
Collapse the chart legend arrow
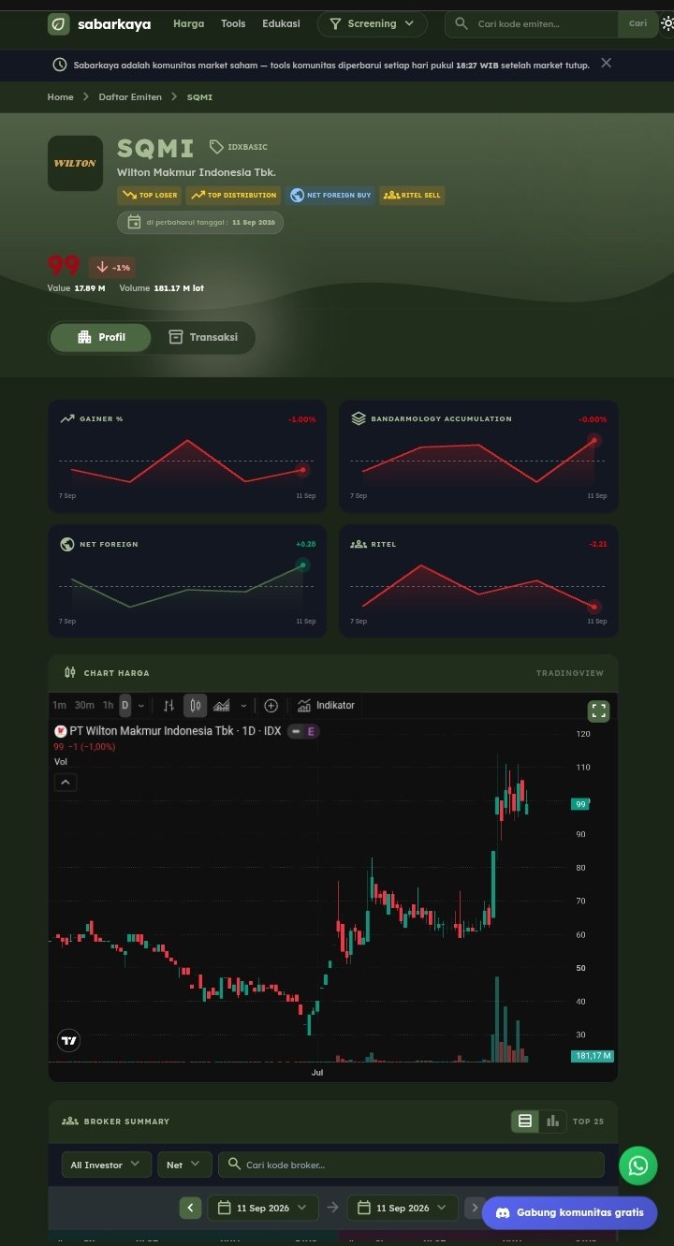(65, 783)
